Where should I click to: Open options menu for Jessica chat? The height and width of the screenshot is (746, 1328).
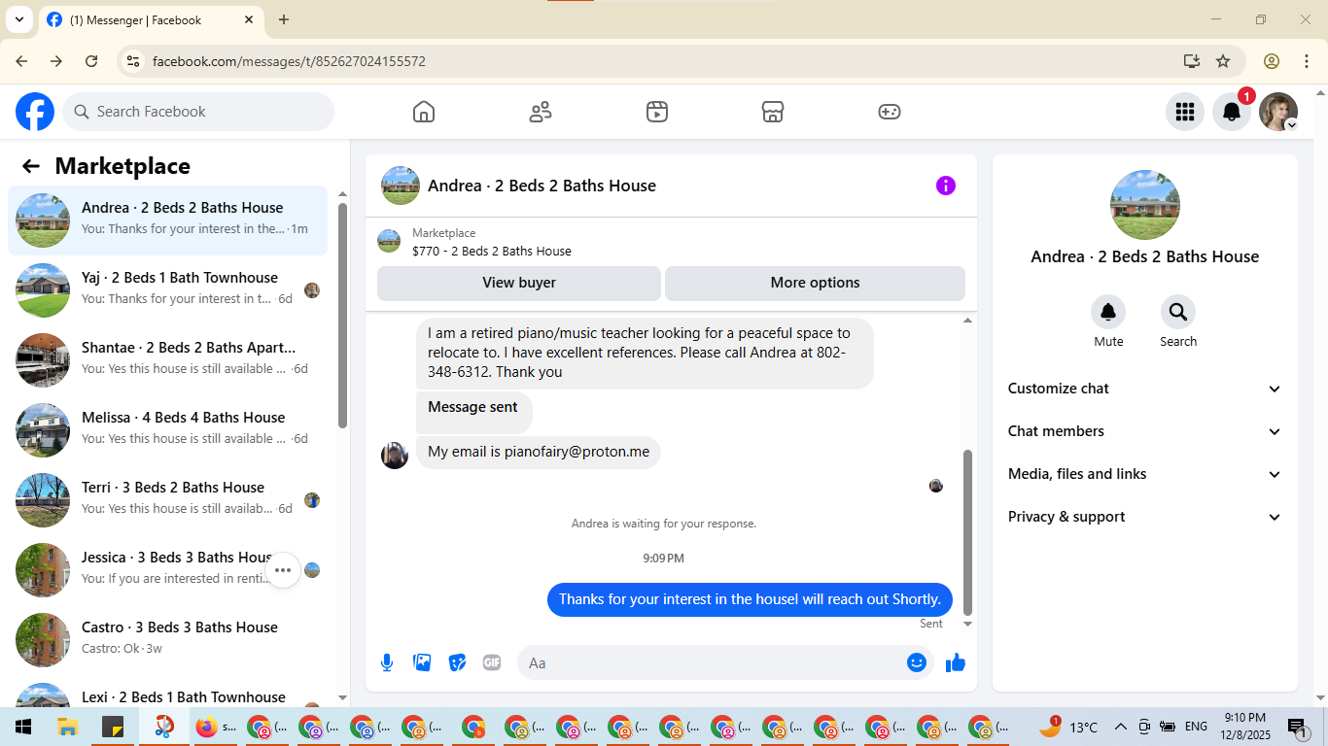point(283,570)
